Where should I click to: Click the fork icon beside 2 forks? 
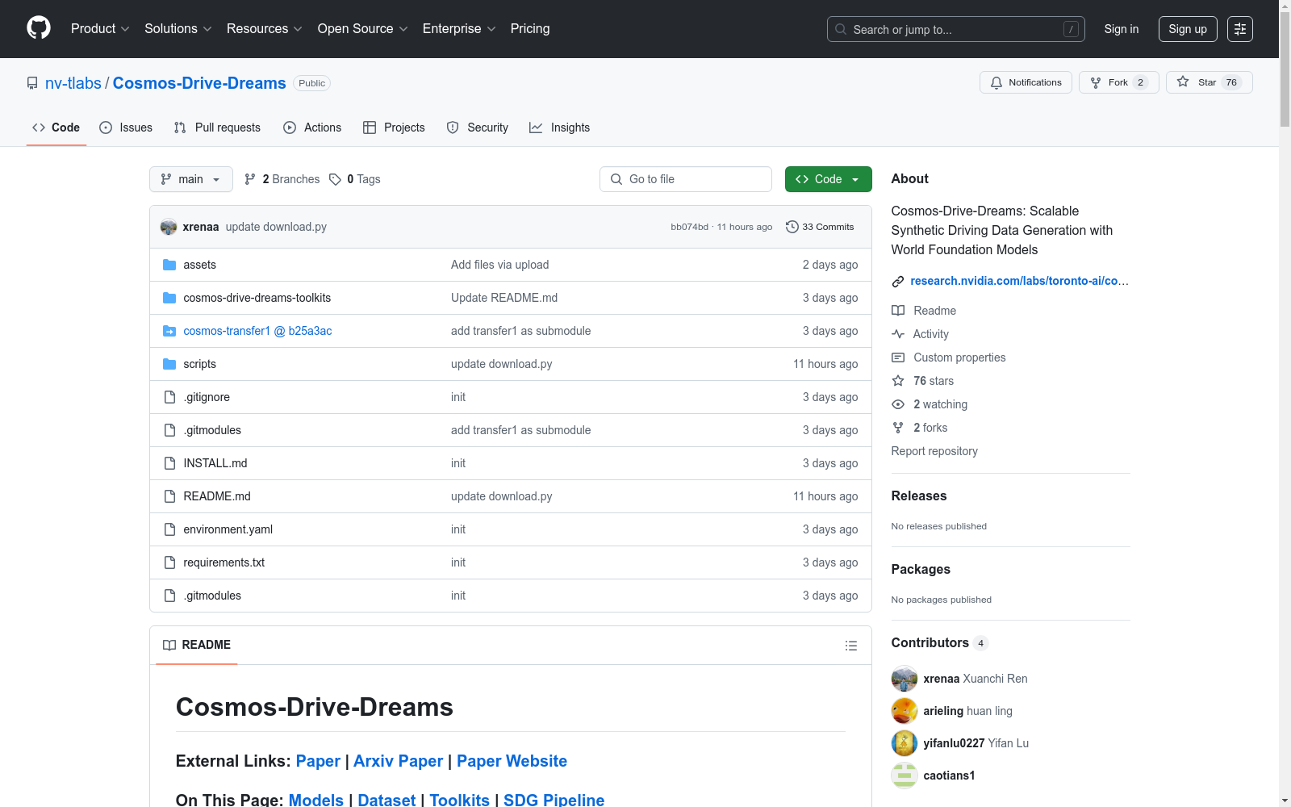[x=898, y=428]
